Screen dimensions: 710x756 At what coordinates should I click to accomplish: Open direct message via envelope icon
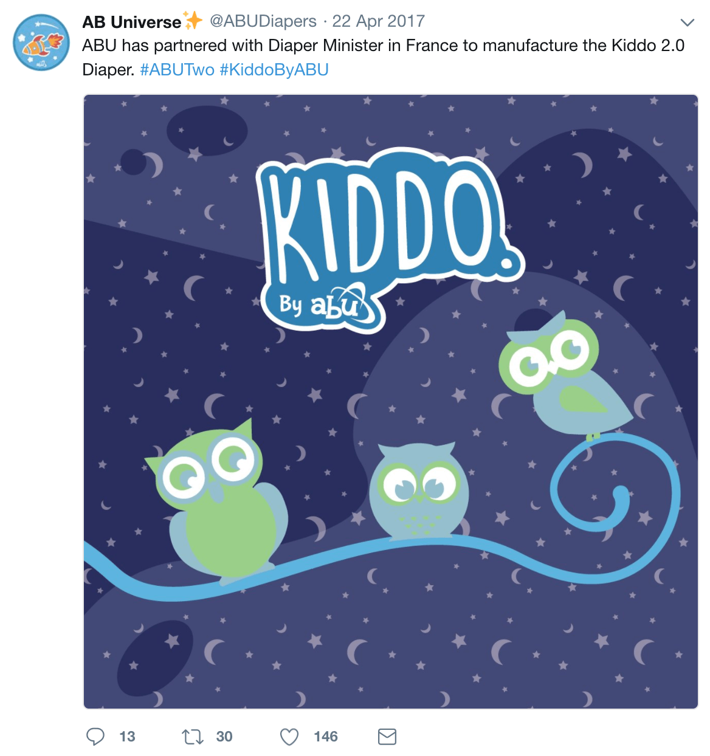(x=387, y=737)
